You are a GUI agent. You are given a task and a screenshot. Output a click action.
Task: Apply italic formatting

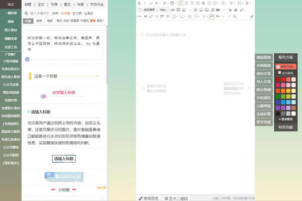pos(145,4)
